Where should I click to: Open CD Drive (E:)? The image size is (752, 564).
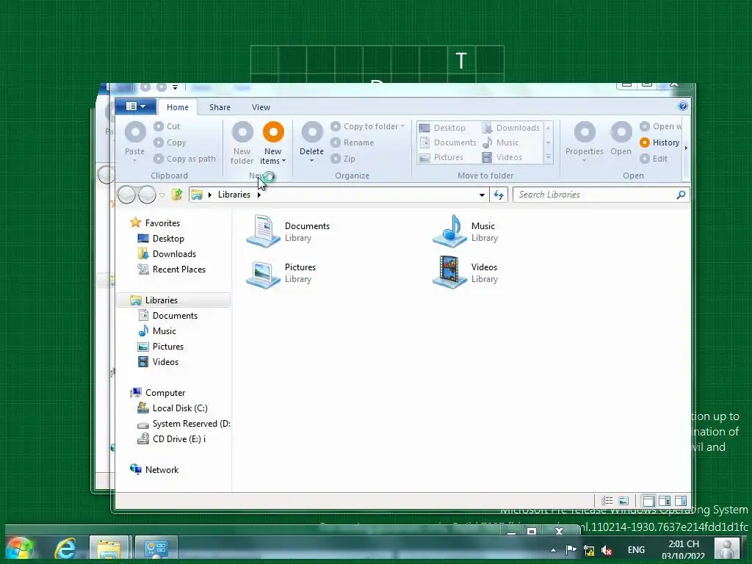click(x=172, y=439)
